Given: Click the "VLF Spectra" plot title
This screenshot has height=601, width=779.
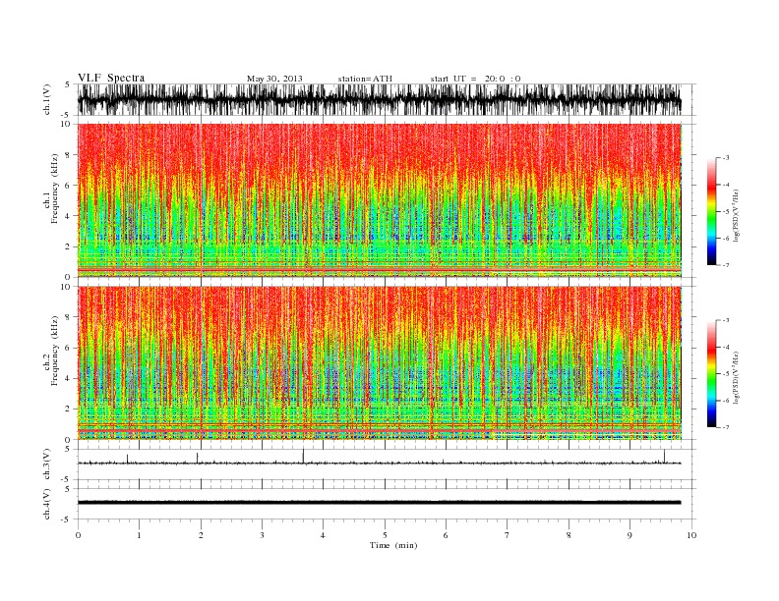Looking at the screenshot, I should [x=111, y=78].
